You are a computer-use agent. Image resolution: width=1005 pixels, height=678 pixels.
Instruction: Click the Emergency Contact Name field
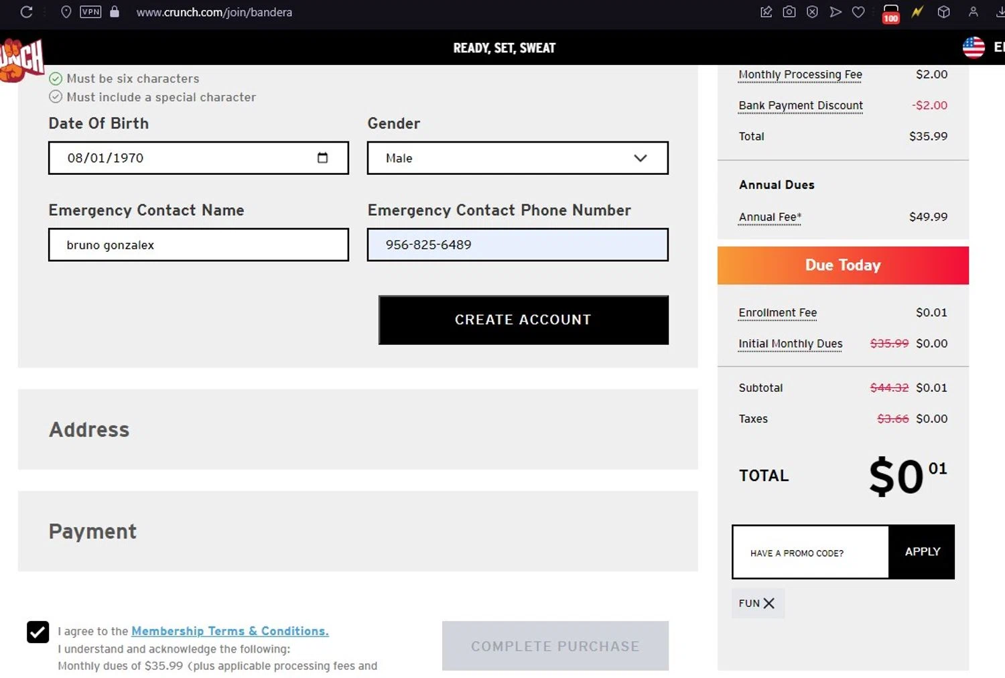click(198, 245)
